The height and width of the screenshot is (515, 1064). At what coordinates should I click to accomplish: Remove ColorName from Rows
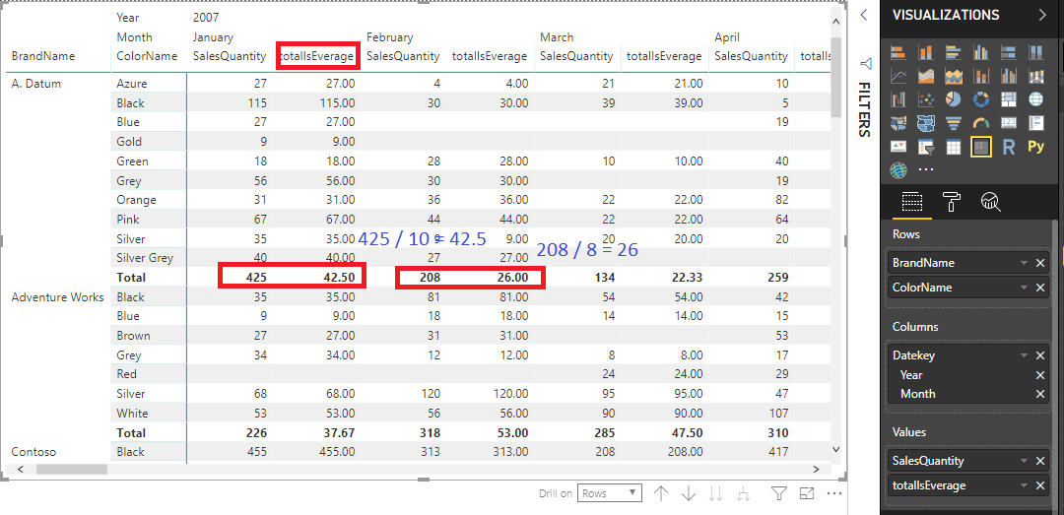(x=1040, y=287)
